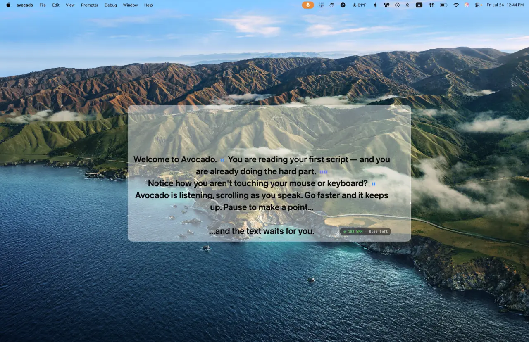Open Control Center in the menu bar
Image resolution: width=529 pixels, height=342 pixels.
click(478, 5)
